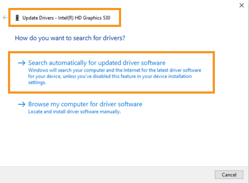Click the arrow icon beside Browse my computer

(22, 104)
